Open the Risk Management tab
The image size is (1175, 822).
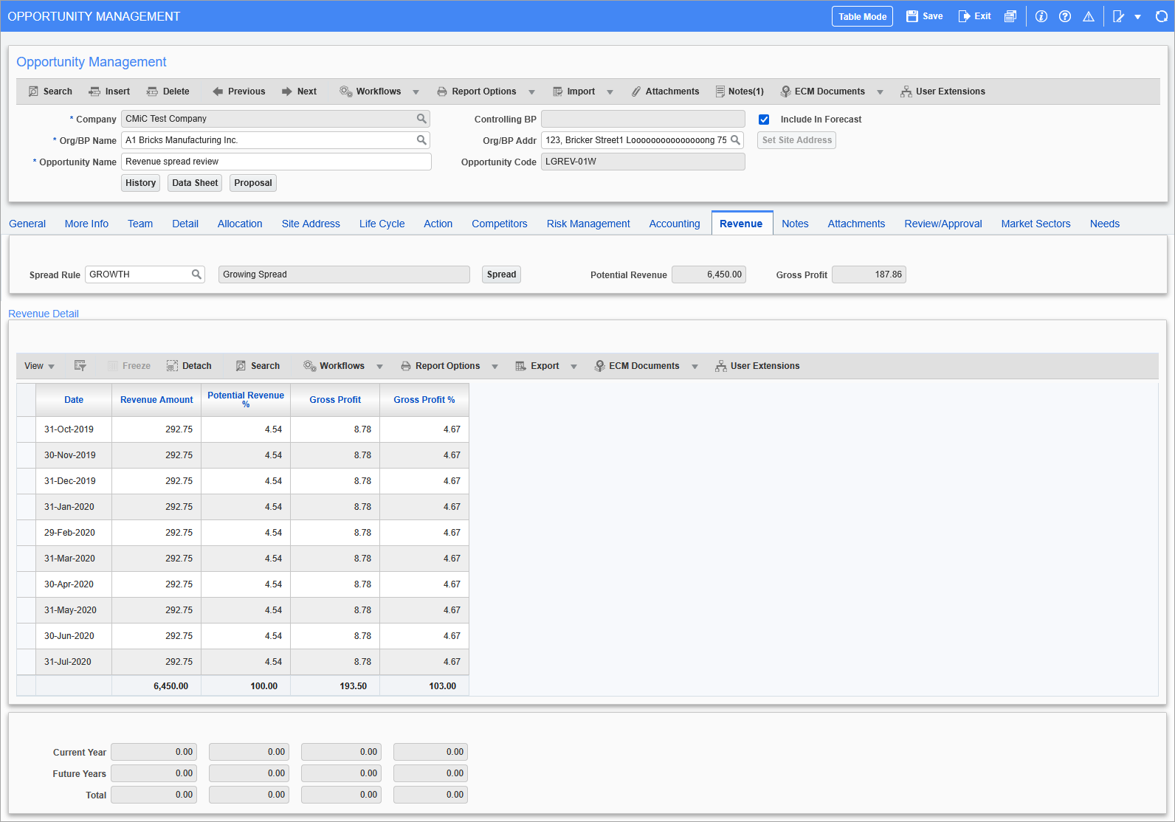tap(588, 224)
